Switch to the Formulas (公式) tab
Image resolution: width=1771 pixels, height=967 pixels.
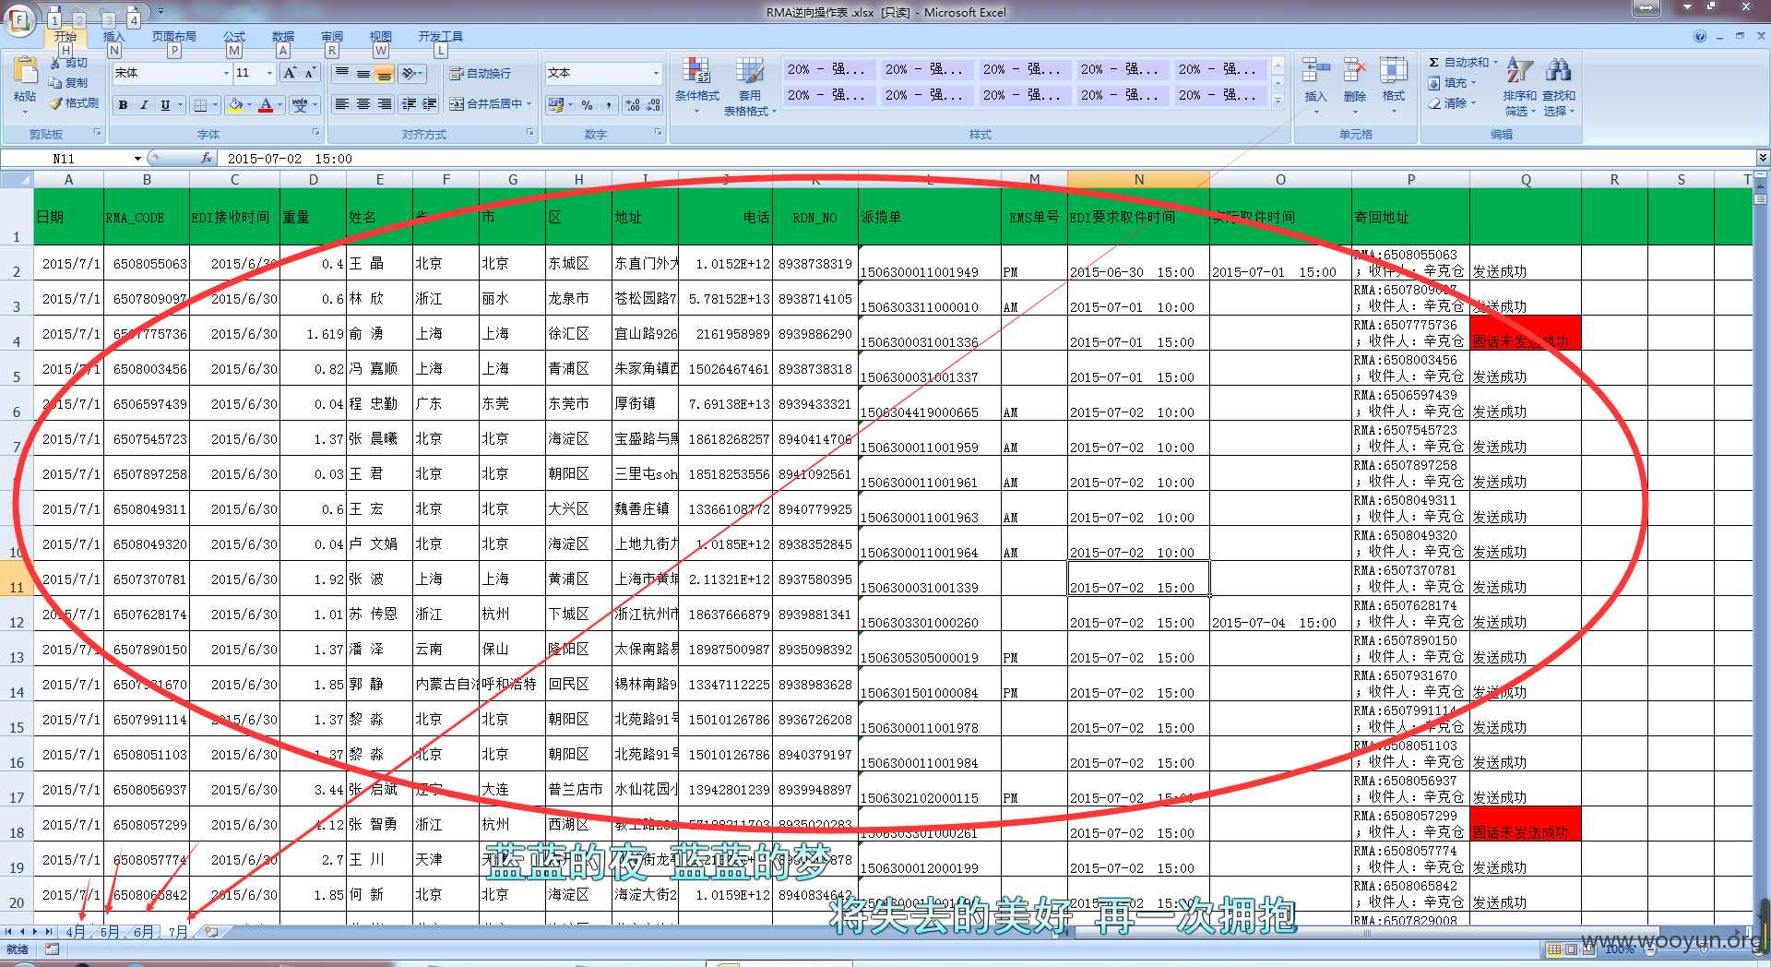(x=234, y=36)
